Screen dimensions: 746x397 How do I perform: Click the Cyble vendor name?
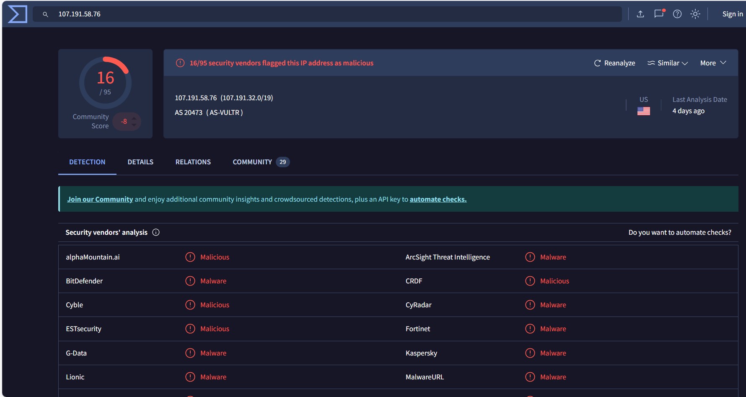(75, 305)
